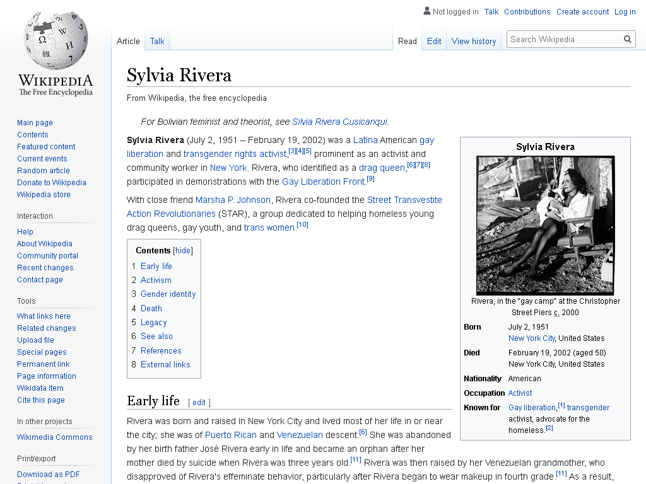This screenshot has width=646, height=484.
Task: Follow the Marsha P. Johnson link
Action: 233,200
